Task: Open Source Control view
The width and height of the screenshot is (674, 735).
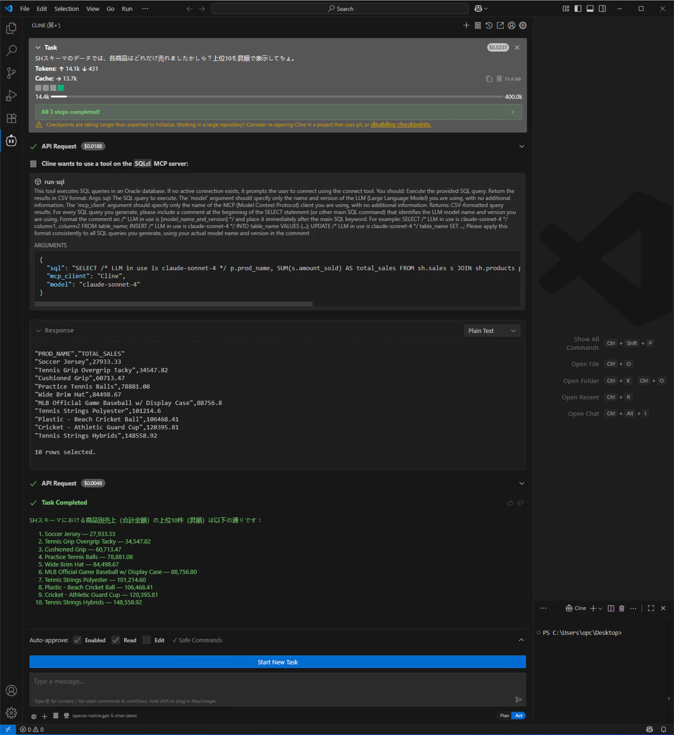Action: (11, 73)
